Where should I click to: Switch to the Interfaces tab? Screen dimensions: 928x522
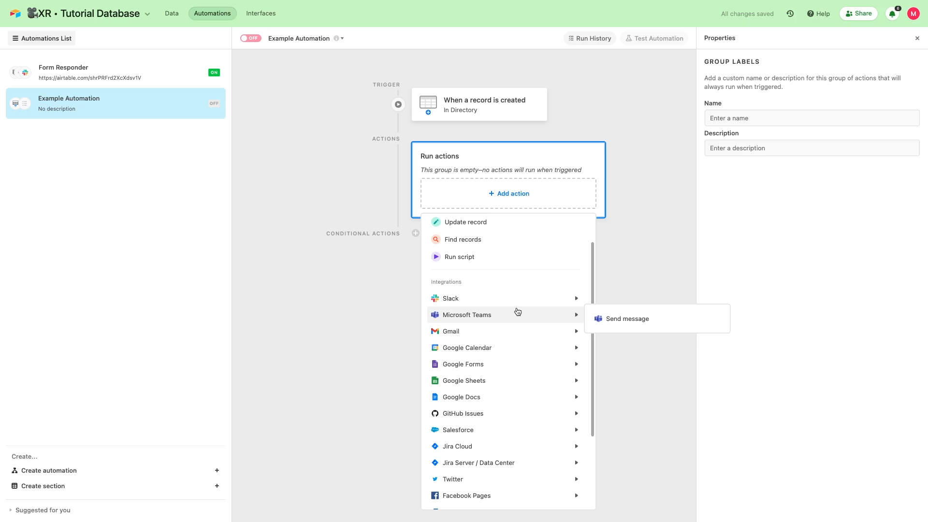tap(261, 14)
